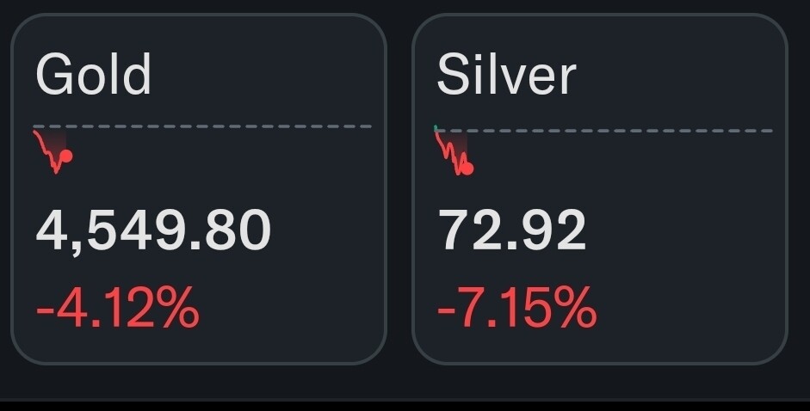Open the Gold commodity title
810x411 pixels.
(93, 75)
